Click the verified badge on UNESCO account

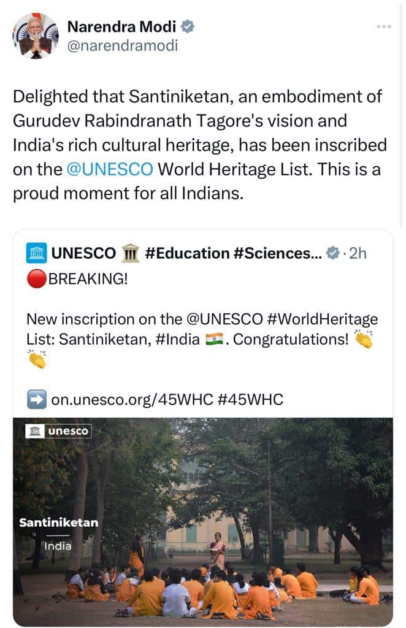coord(332,253)
